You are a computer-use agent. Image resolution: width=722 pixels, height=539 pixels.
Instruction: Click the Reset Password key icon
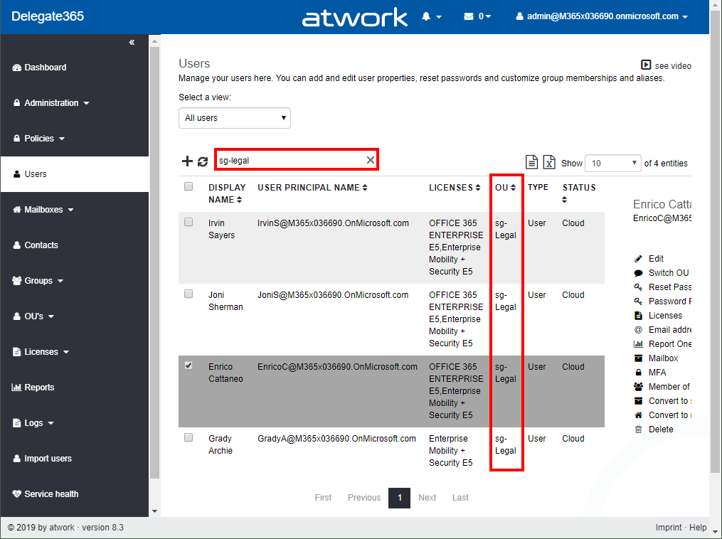click(638, 287)
